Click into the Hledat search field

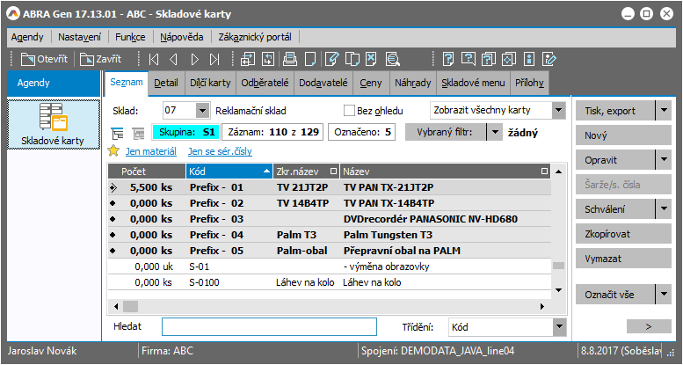[x=269, y=326]
